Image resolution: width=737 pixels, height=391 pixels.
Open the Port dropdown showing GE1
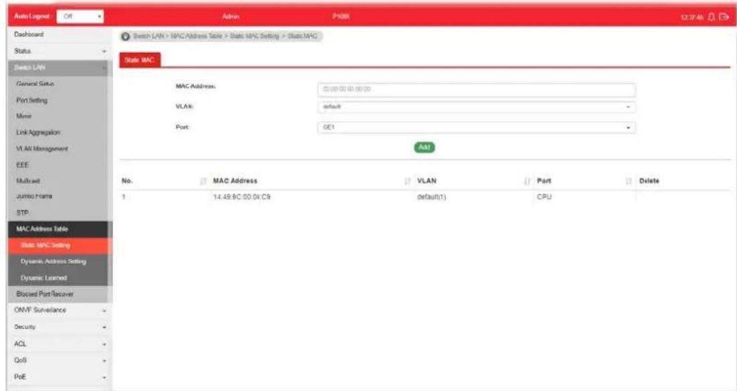[477, 127]
